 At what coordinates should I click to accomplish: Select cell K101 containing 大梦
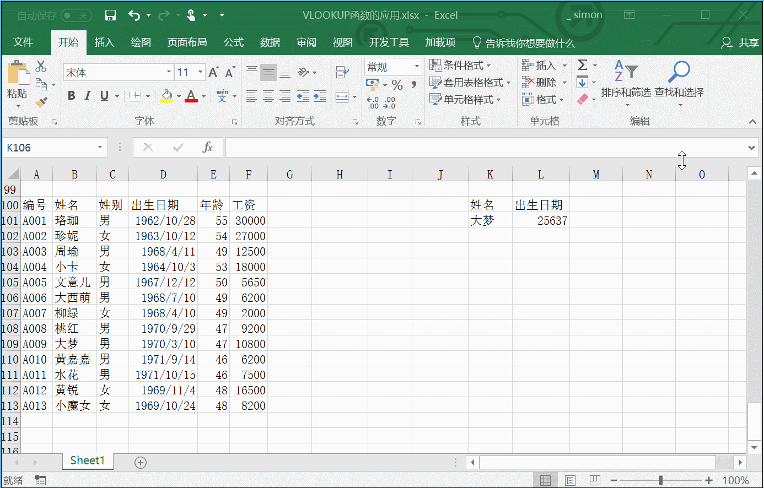click(490, 220)
